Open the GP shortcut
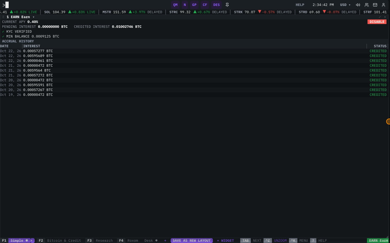 click(194, 5)
